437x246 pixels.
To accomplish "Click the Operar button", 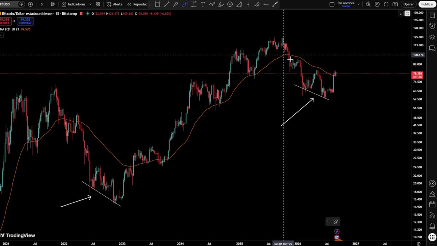I will (408, 4).
